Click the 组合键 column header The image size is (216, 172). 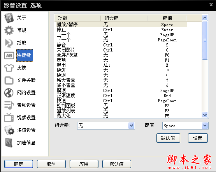tap(124, 18)
